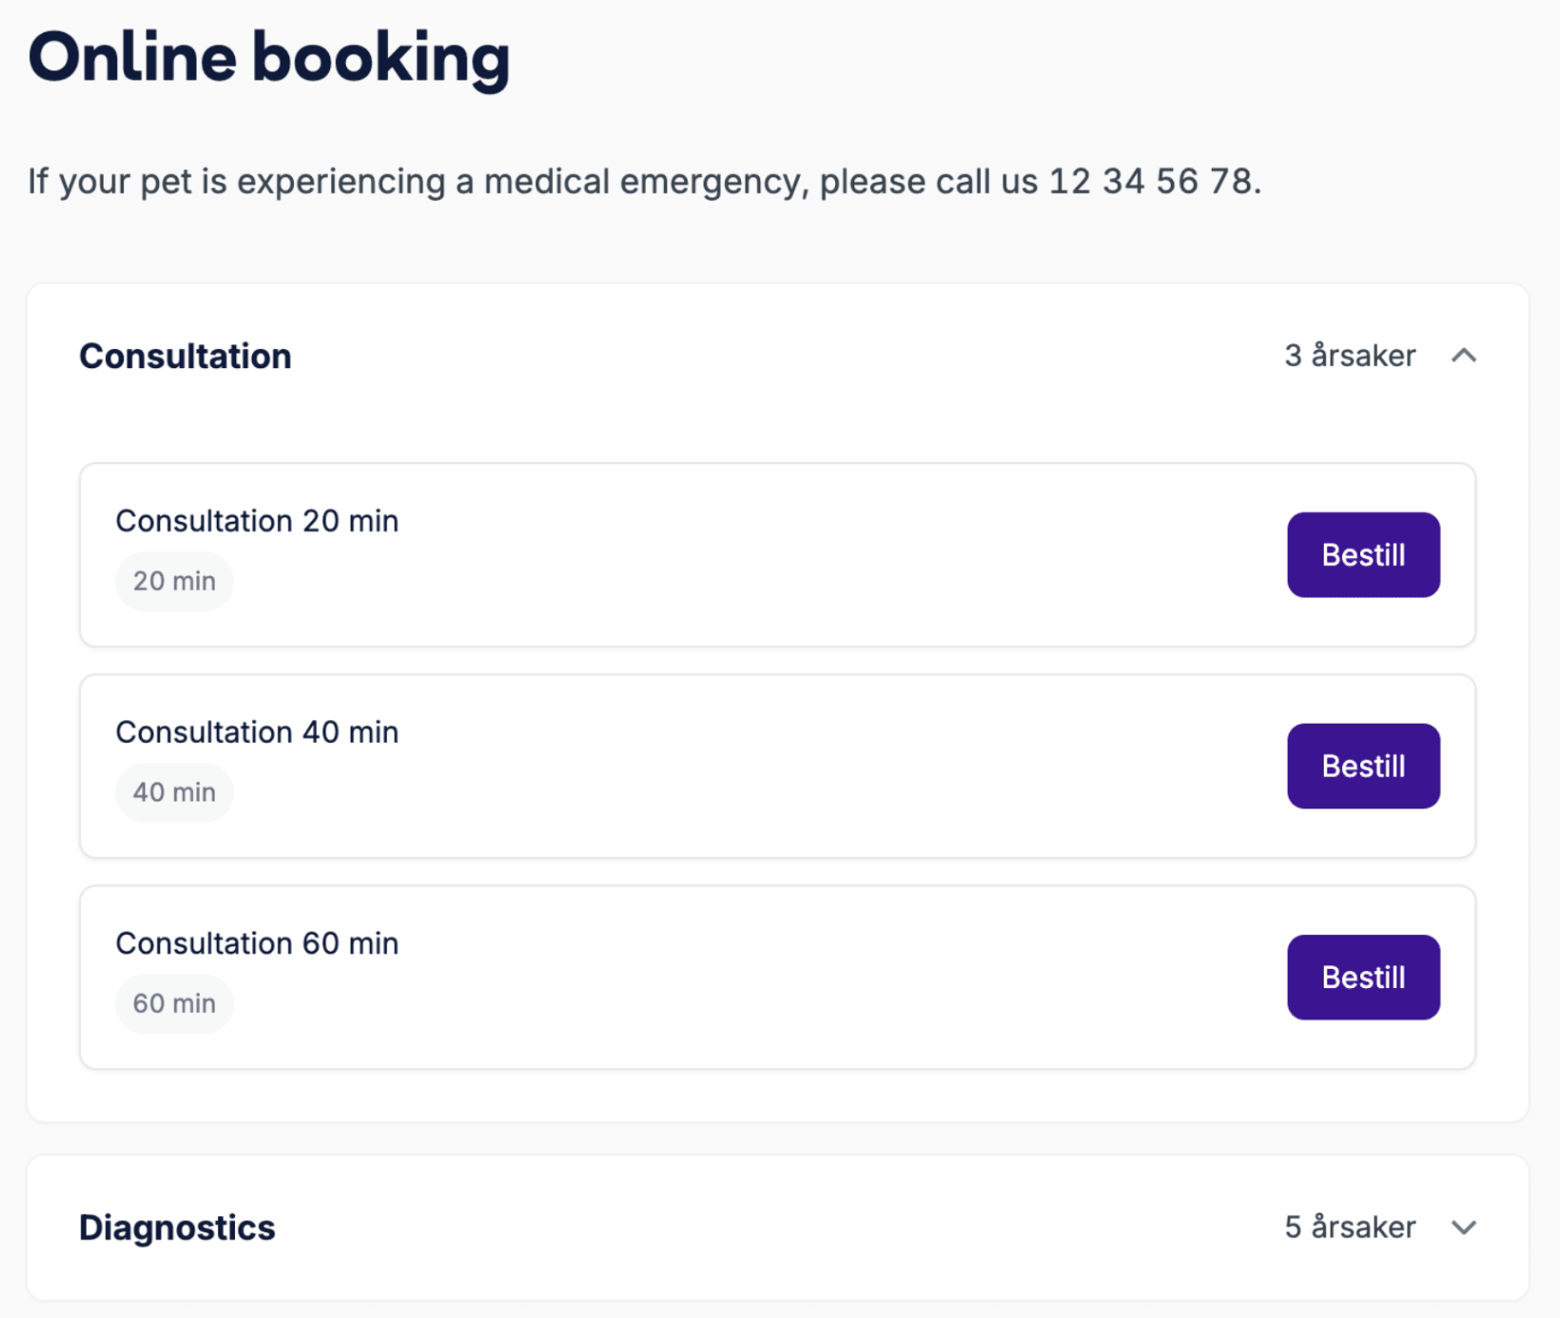Click the 20 min duration pill

[x=174, y=580]
